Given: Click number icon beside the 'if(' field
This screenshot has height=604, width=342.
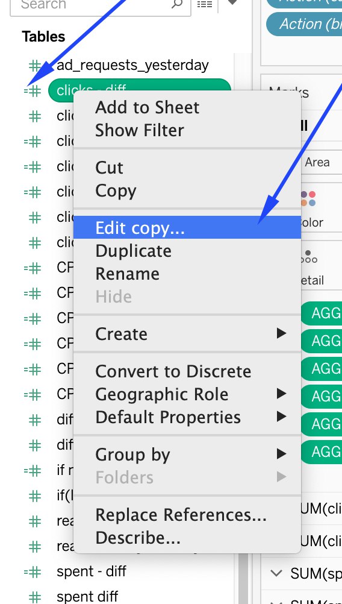Looking at the screenshot, I should point(35,496).
